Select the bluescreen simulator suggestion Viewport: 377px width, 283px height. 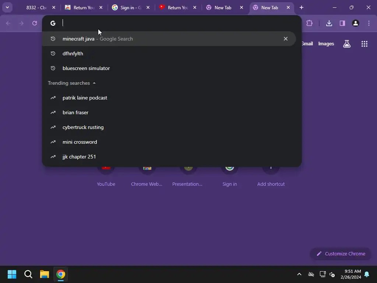click(169, 68)
